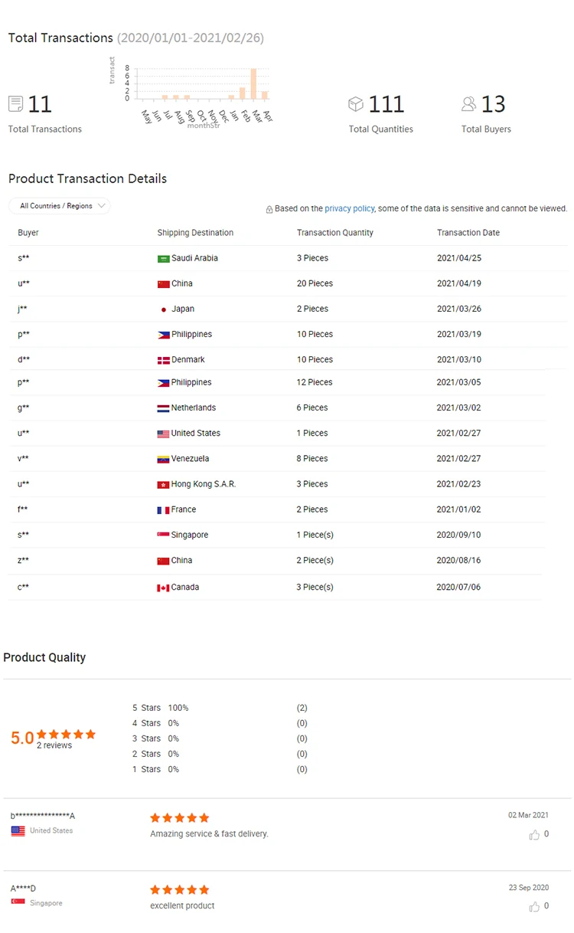The height and width of the screenshot is (933, 574).
Task: Click the Transaction Quantity column header
Action: (335, 233)
